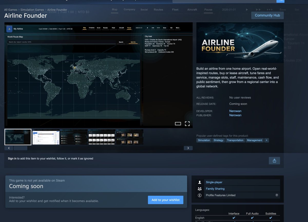Click the Single-player person icon
308x222 pixels.
click(200, 182)
